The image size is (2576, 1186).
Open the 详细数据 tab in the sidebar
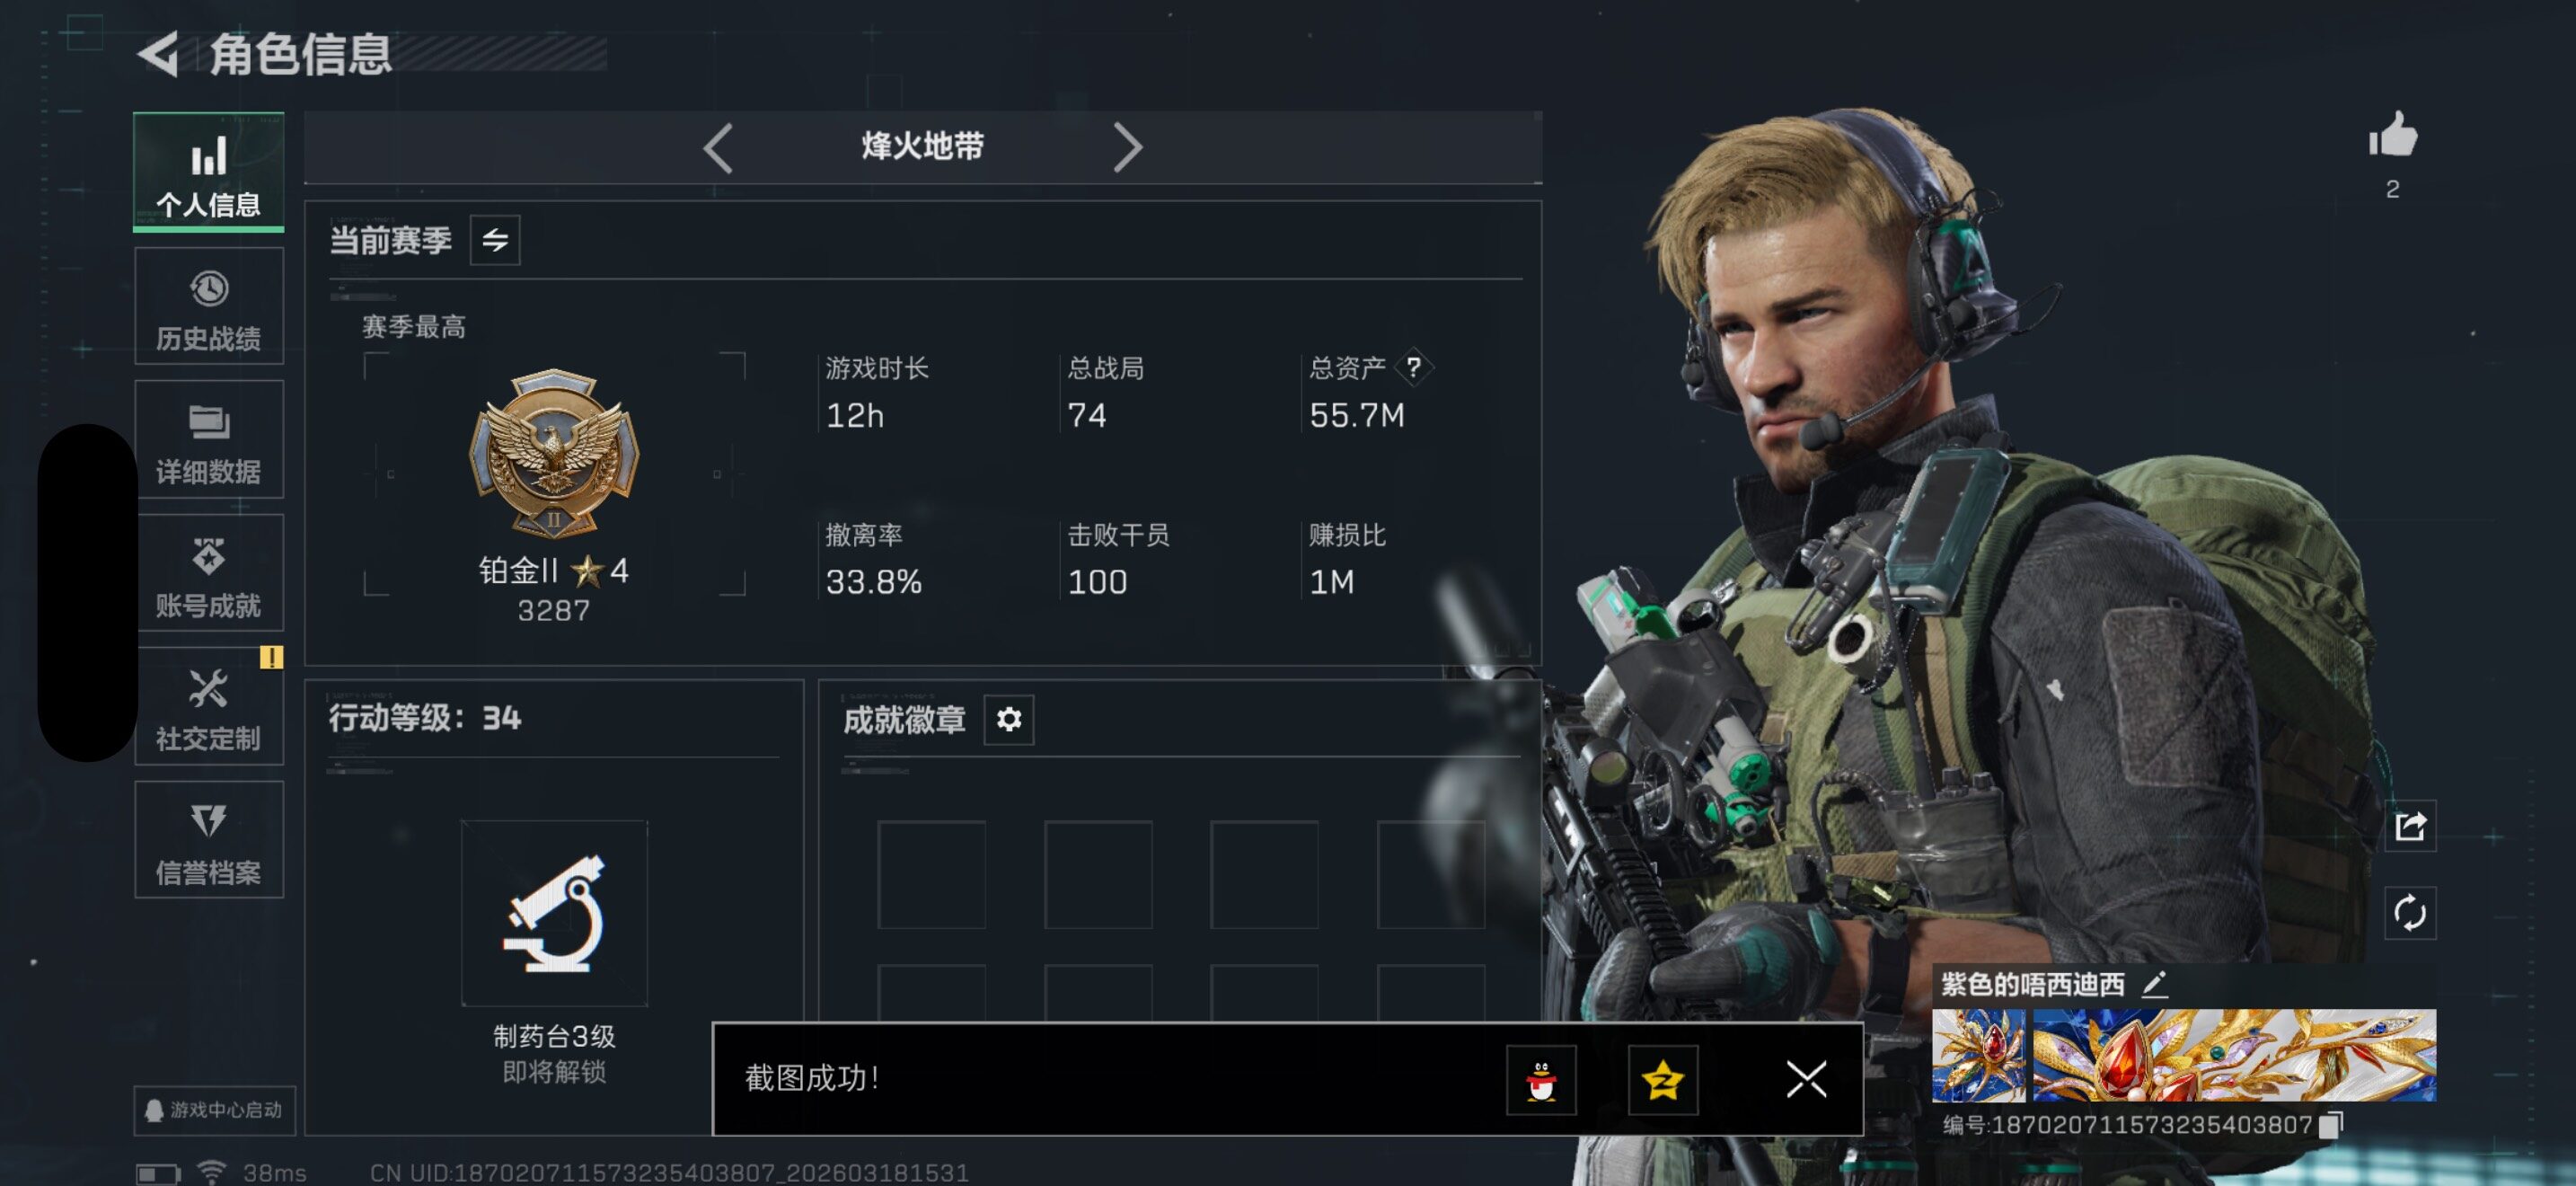coord(209,440)
